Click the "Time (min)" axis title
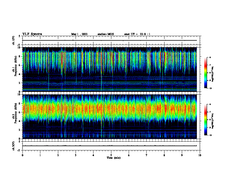225x174 pixels. coord(114,158)
